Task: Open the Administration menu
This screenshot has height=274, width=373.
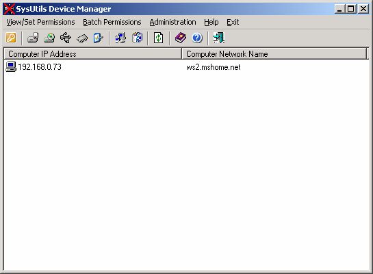Action: pos(172,22)
